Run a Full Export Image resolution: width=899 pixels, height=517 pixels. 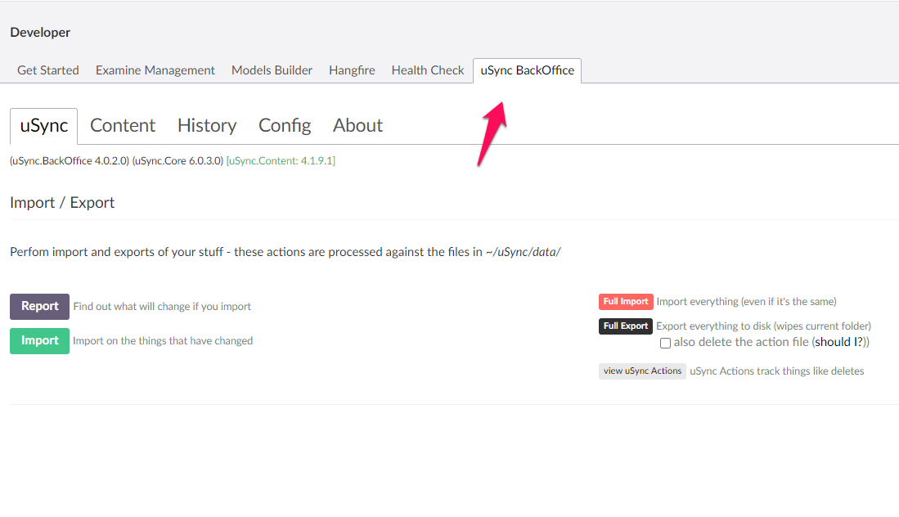click(626, 326)
